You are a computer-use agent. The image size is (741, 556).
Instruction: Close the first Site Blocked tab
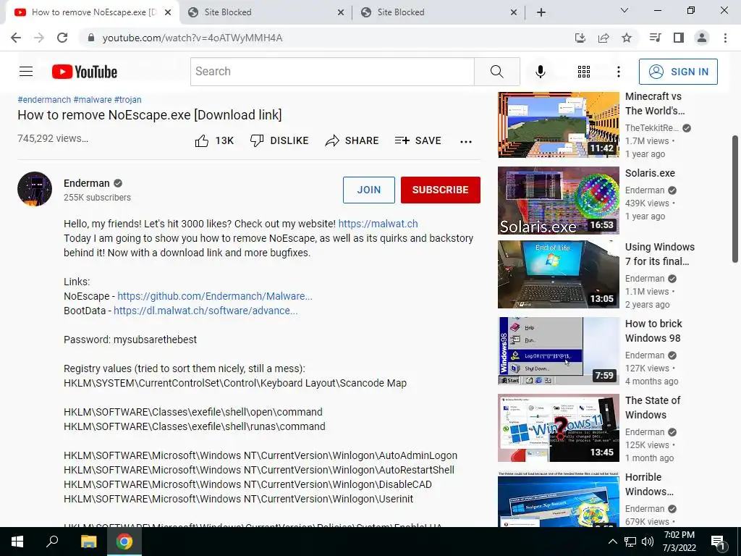tap(341, 12)
